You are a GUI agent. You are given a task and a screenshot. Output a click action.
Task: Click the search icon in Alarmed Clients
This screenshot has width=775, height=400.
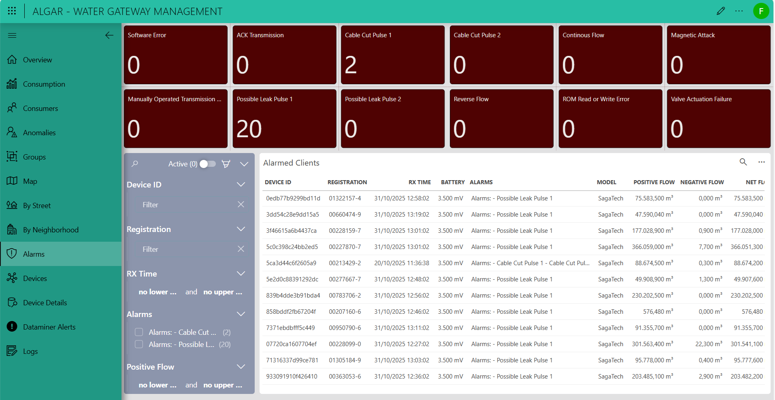coord(743,162)
